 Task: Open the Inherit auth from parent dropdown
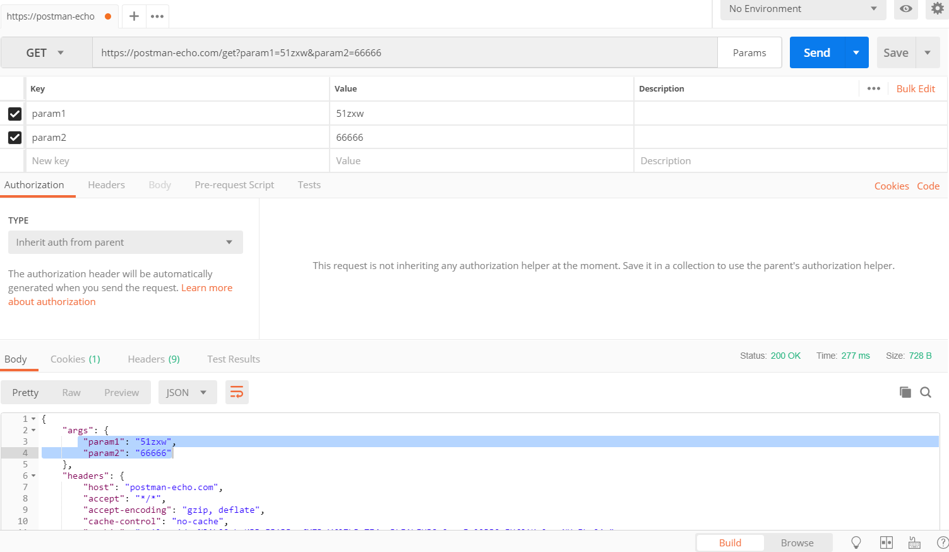pos(126,243)
